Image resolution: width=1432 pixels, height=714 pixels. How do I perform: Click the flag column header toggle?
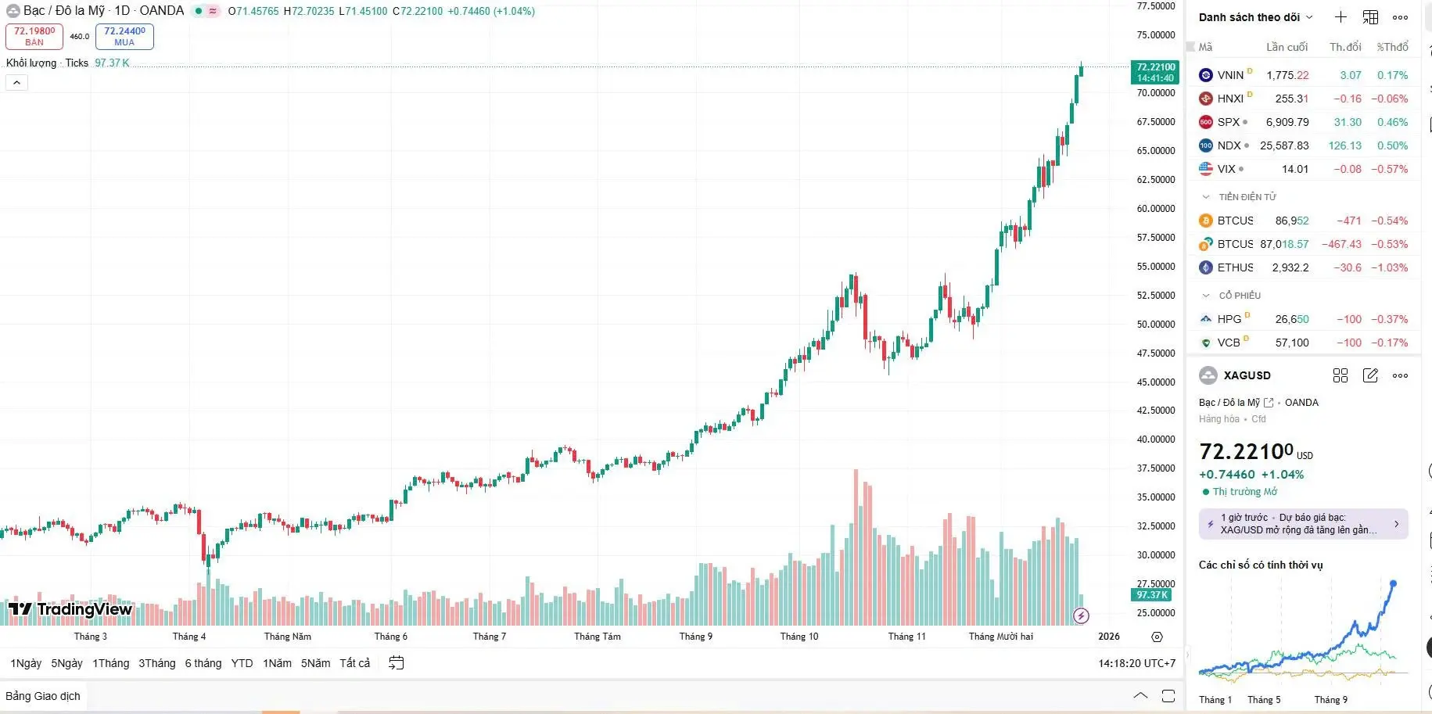click(1191, 47)
